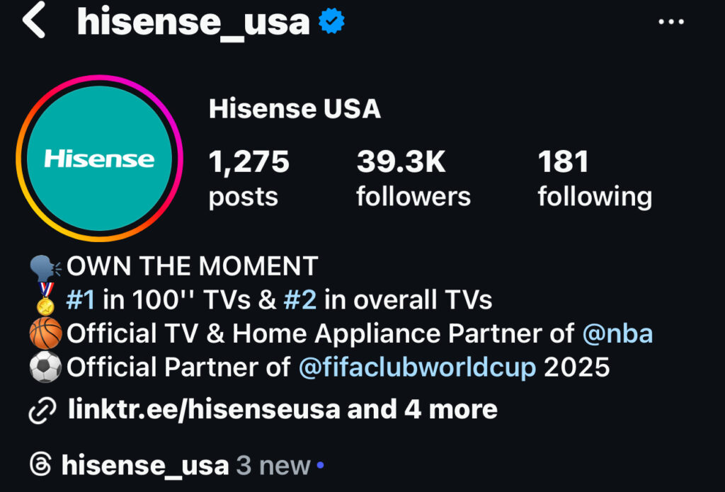Tap the speaking head emoji
This screenshot has height=492, width=725.
pos(45,267)
